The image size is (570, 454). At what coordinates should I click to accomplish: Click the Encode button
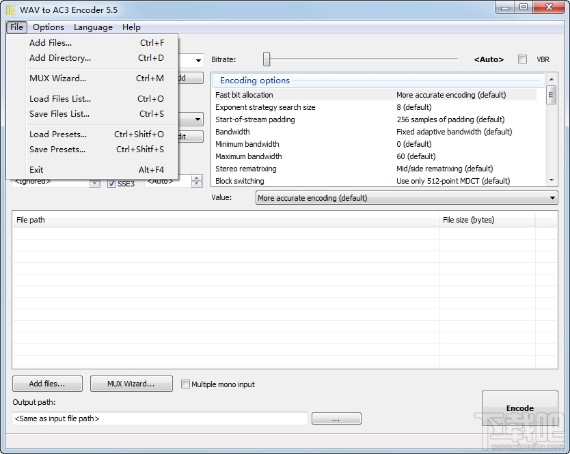520,408
